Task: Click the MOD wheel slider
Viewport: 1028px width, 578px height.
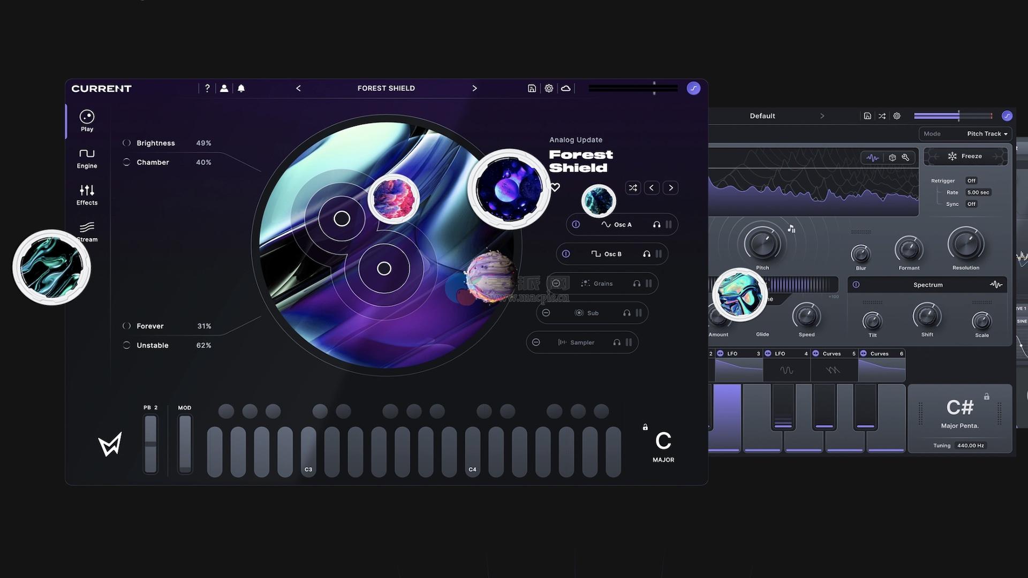Action: pos(185,444)
